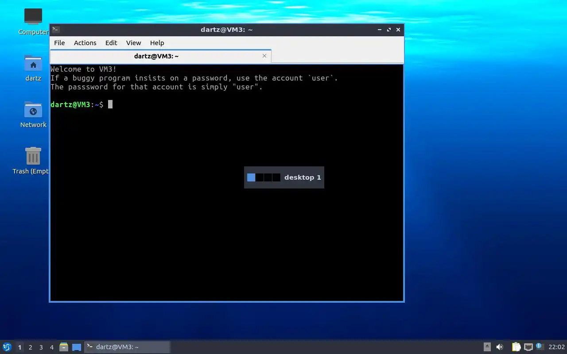Click the terminal title bar text
This screenshot has height=354, width=567.
(x=227, y=30)
